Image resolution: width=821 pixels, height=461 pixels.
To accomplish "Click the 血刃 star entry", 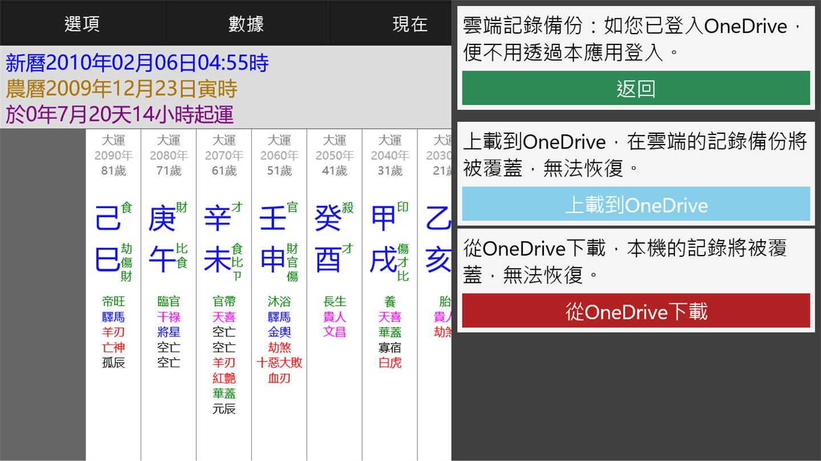I will [279, 378].
